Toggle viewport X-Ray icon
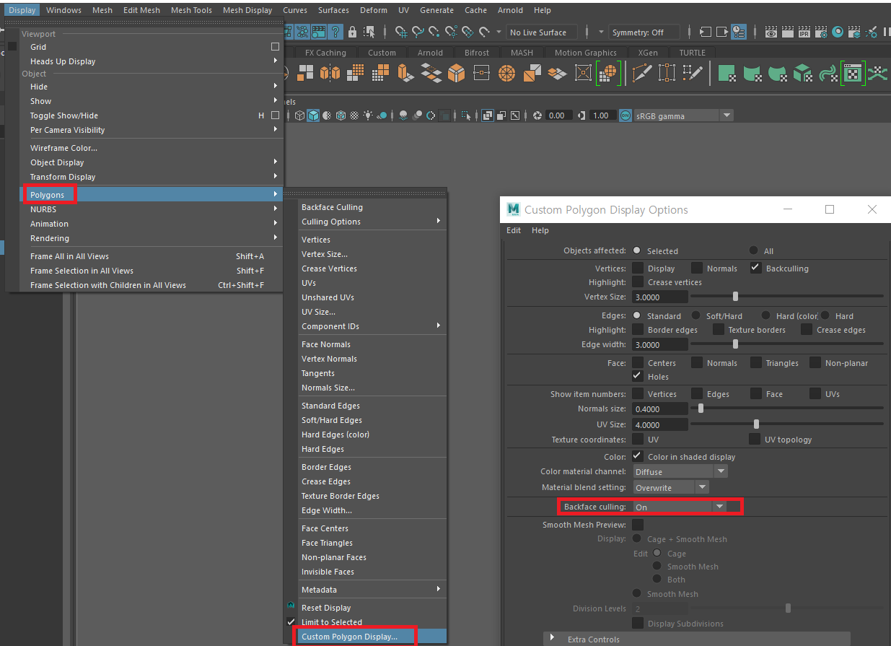The height and width of the screenshot is (646, 891). (x=487, y=115)
